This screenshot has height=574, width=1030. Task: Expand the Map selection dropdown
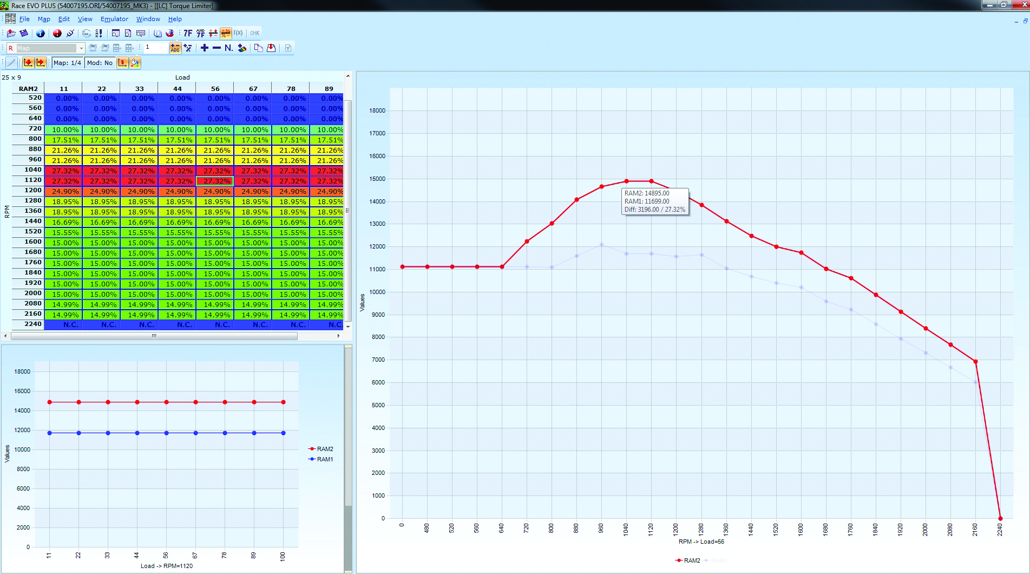coord(81,48)
